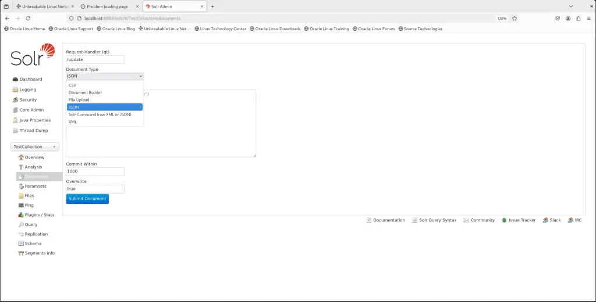Click the Schema icon
This screenshot has width=596, height=302.
coord(21,243)
